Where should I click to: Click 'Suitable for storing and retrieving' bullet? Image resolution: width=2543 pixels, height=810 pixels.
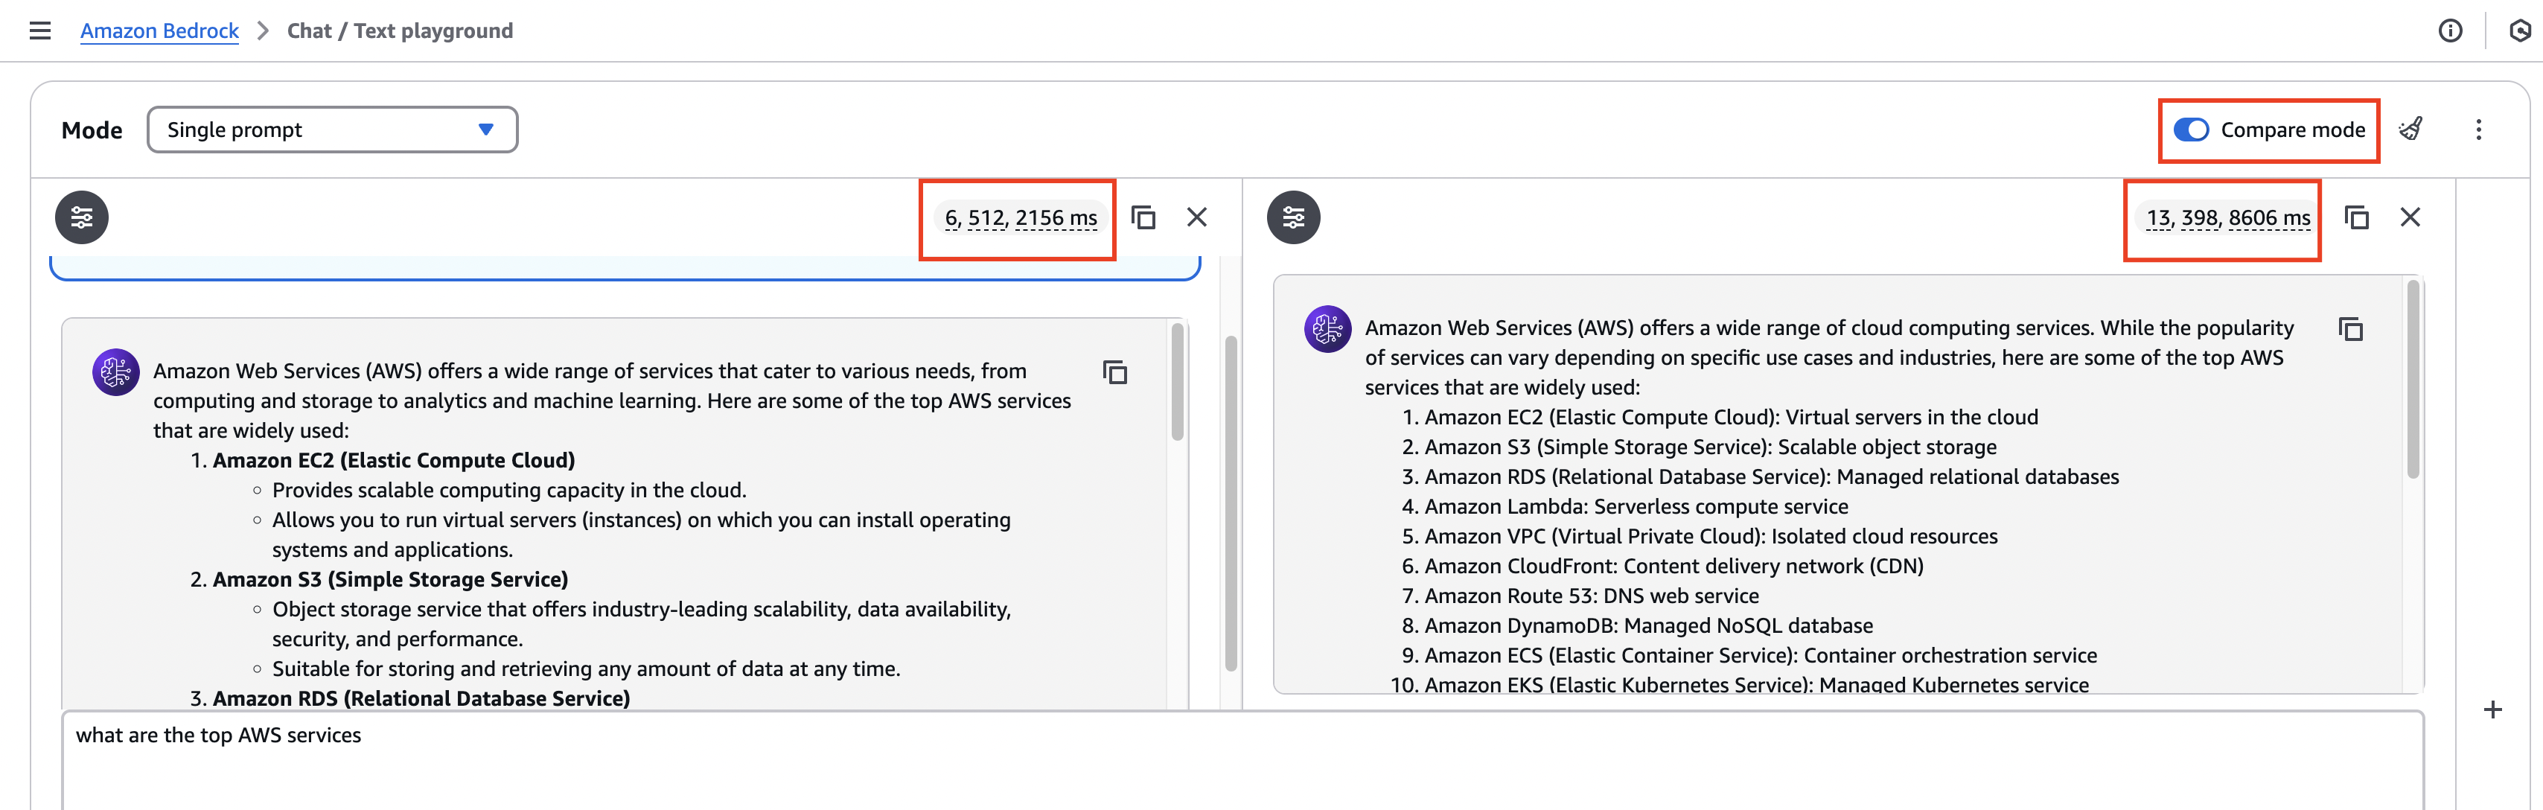coord(587,669)
